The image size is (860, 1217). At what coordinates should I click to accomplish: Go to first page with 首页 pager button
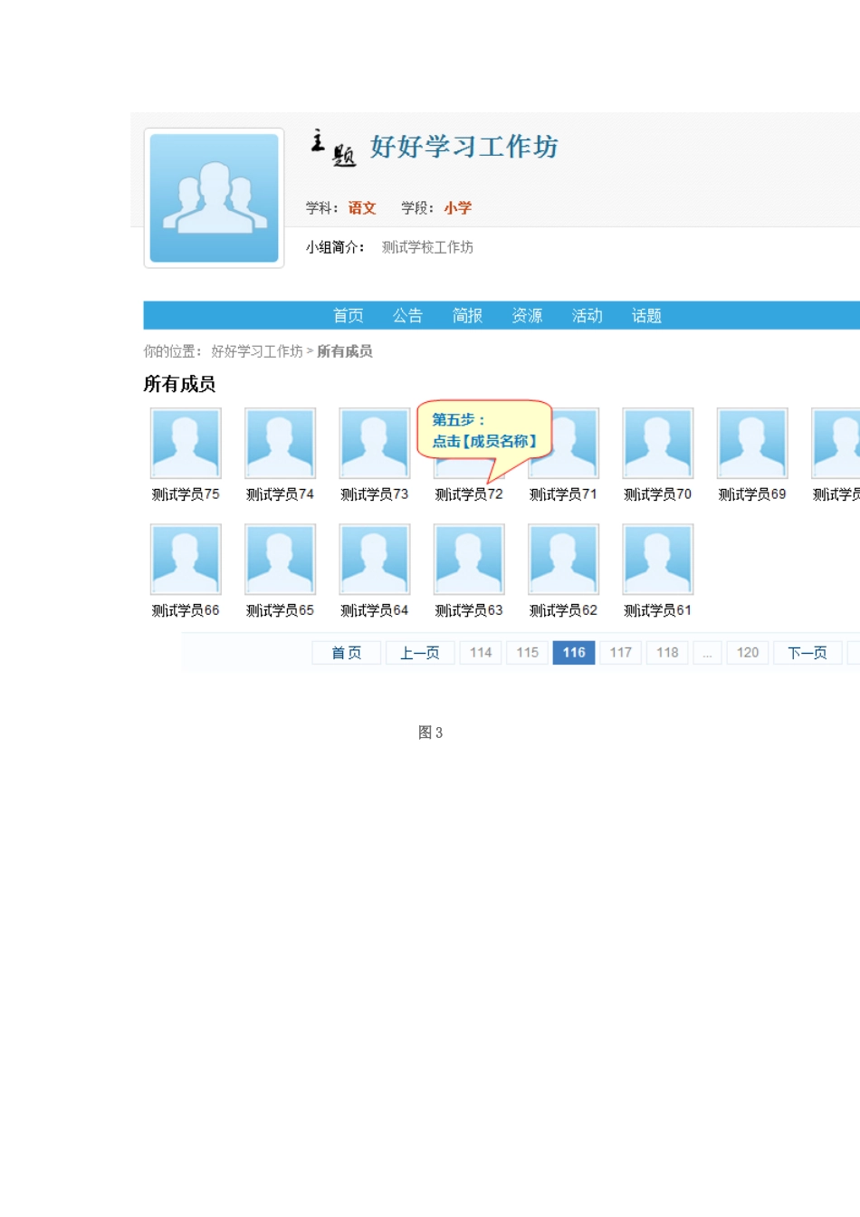point(346,653)
